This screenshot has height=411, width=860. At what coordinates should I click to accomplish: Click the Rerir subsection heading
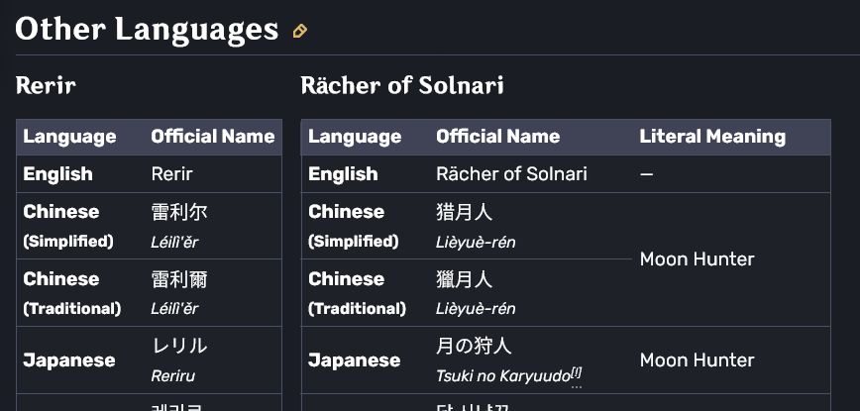point(46,85)
